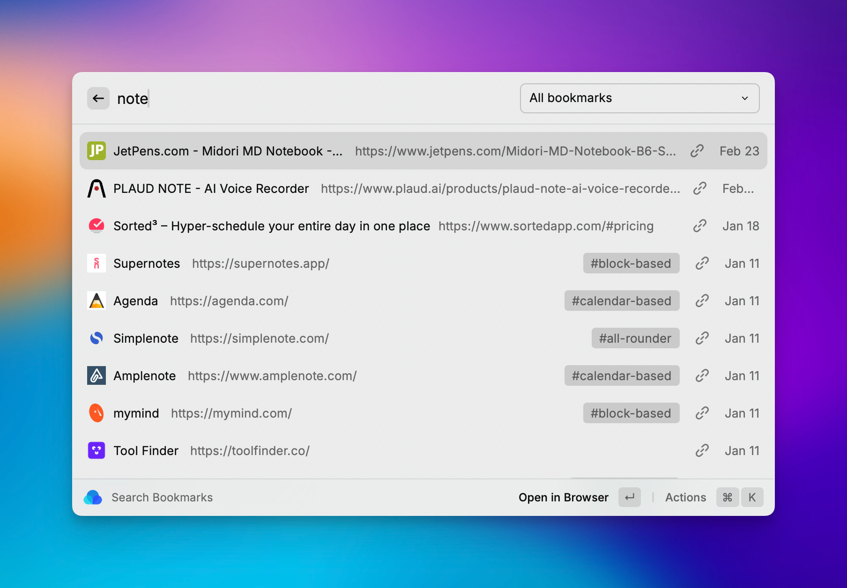Click the #block-based tag on mymind
Image resolution: width=847 pixels, height=588 pixels.
631,413
